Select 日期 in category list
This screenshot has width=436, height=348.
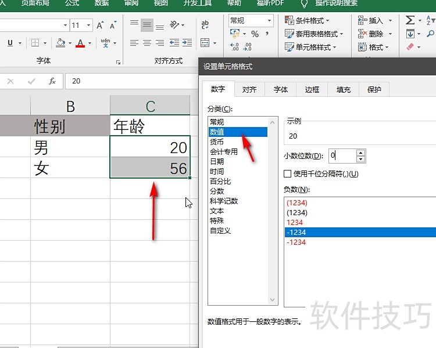238,161
